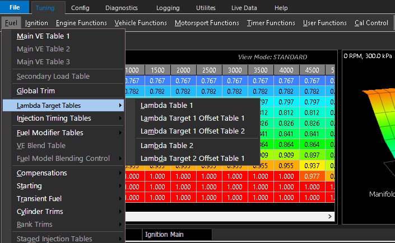This screenshot has width=395, height=243.
Task: Open the Motorsport Functions menu
Action: (207, 23)
